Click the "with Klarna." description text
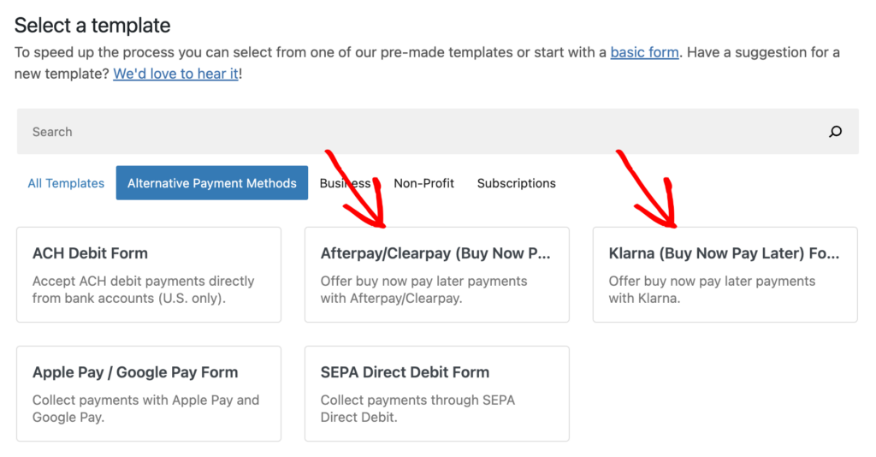 point(644,299)
